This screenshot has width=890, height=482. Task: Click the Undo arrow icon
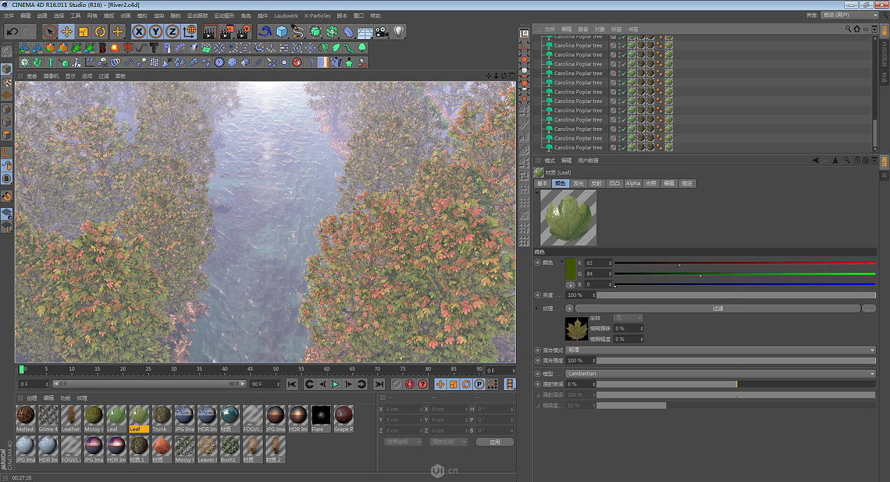pyautogui.click(x=12, y=31)
